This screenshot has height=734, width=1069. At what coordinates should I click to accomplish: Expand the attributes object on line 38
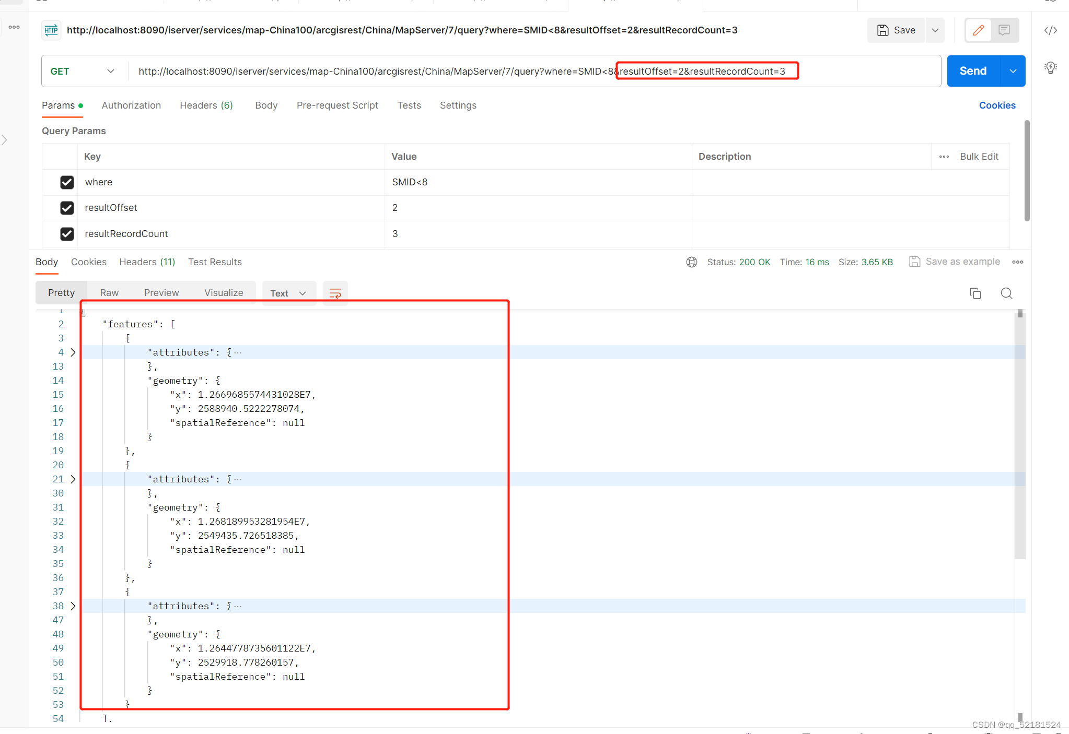pyautogui.click(x=73, y=606)
